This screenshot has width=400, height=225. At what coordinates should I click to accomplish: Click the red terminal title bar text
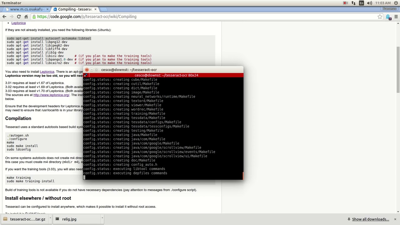coord(166,75)
